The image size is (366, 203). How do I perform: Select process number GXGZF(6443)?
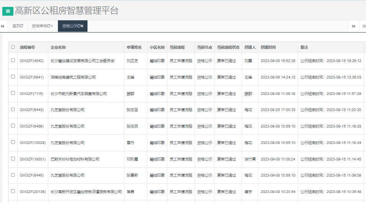point(32,110)
